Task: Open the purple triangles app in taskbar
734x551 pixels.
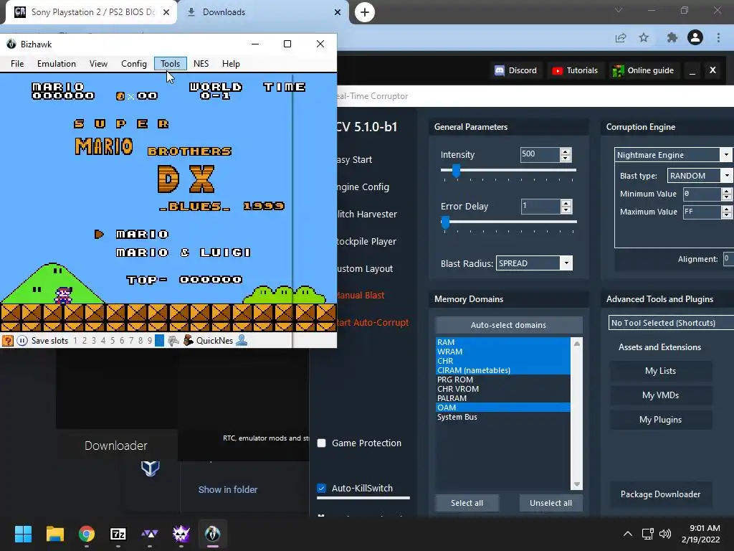Action: coord(149,534)
